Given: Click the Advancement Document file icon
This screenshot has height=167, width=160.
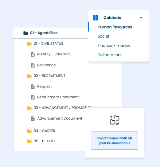Looking at the screenshot, I should tap(33, 119).
